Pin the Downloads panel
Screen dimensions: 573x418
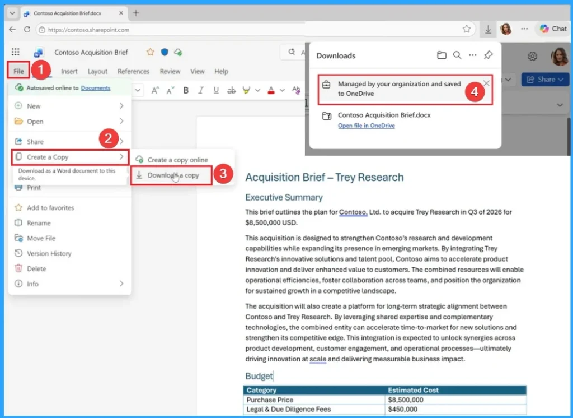[488, 55]
